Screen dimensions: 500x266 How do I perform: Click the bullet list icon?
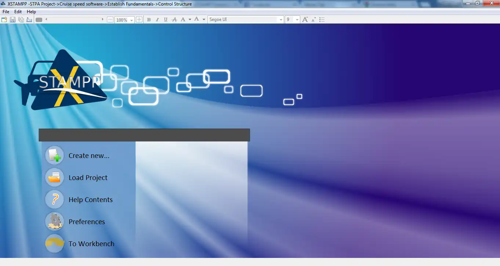coord(322,19)
